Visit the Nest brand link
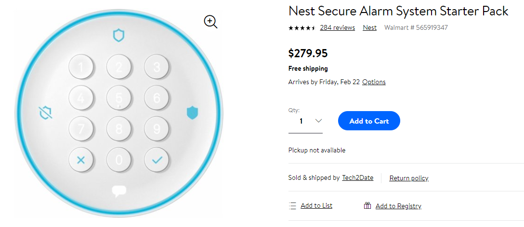Viewport: 524px width, 227px height. (x=369, y=28)
